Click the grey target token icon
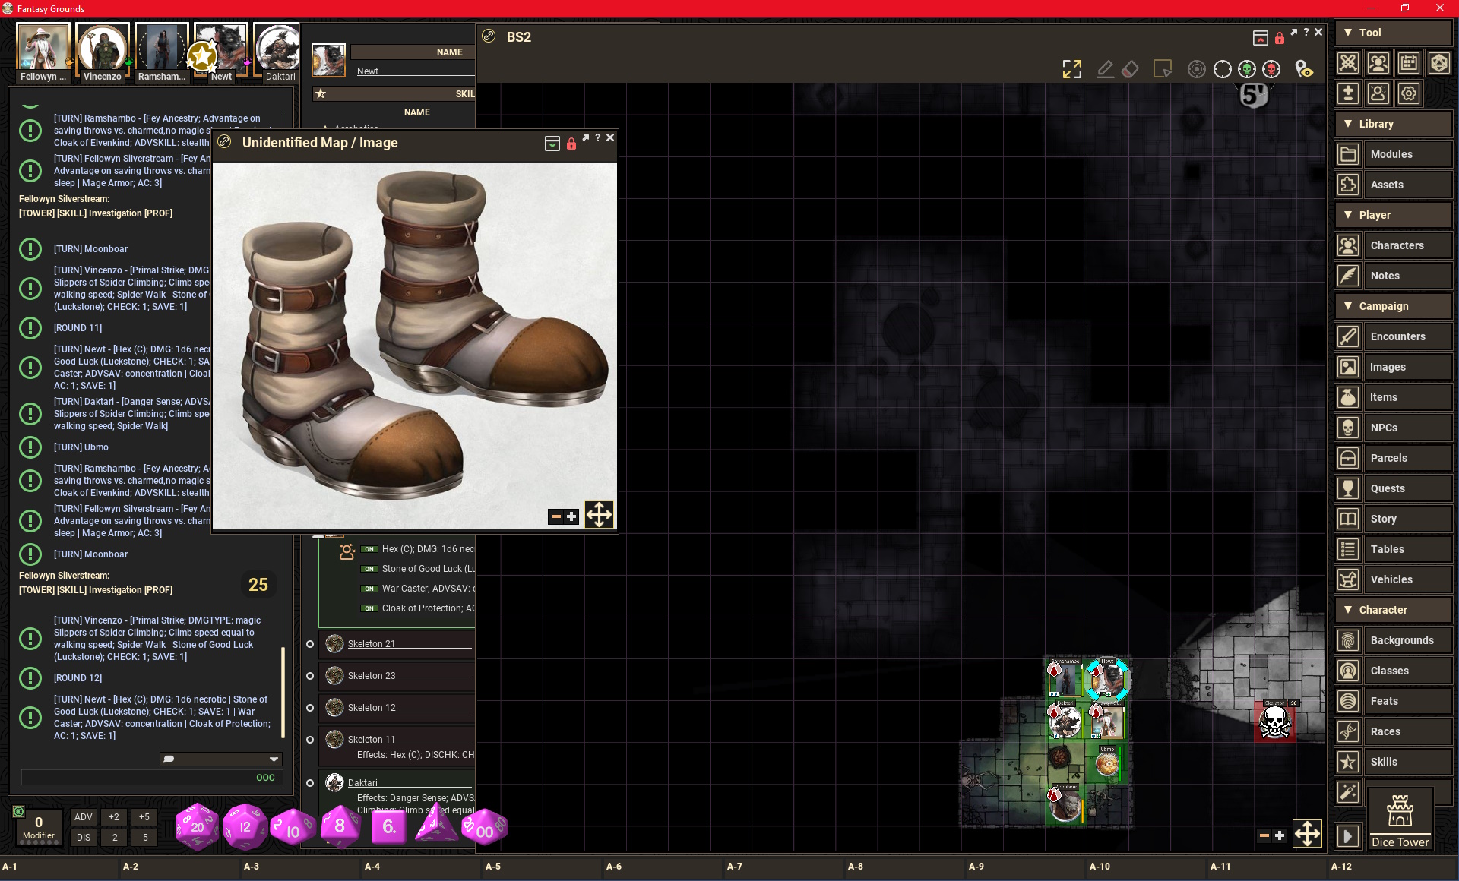1459x881 pixels. click(1197, 69)
